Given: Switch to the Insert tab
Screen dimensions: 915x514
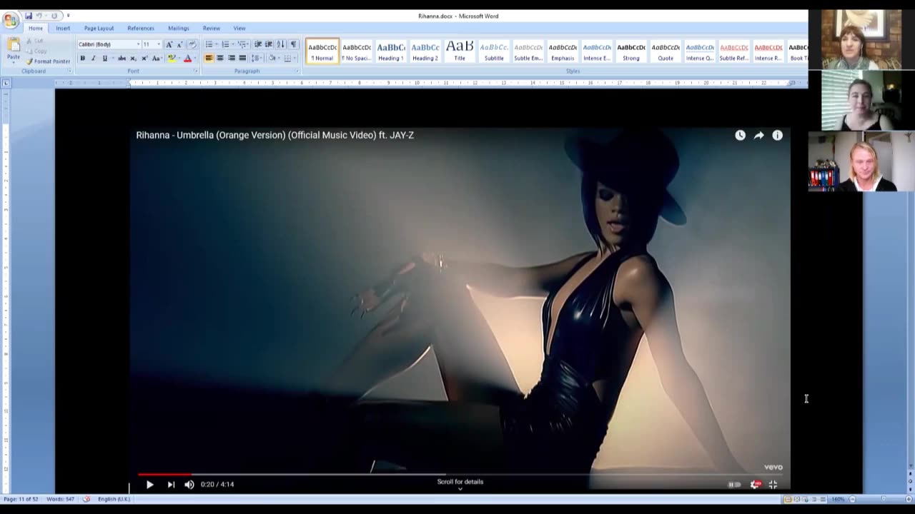Looking at the screenshot, I should coord(63,29).
